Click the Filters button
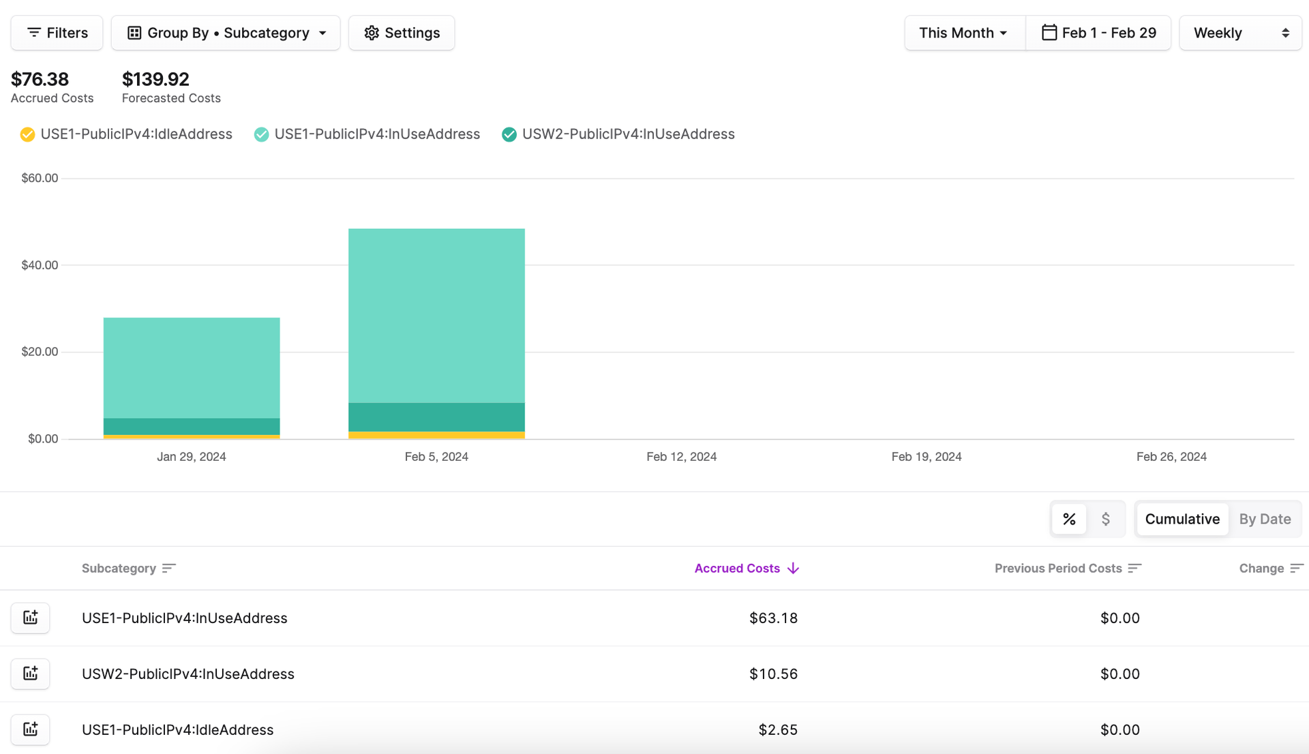Screen dimensions: 1309x754 coord(56,32)
